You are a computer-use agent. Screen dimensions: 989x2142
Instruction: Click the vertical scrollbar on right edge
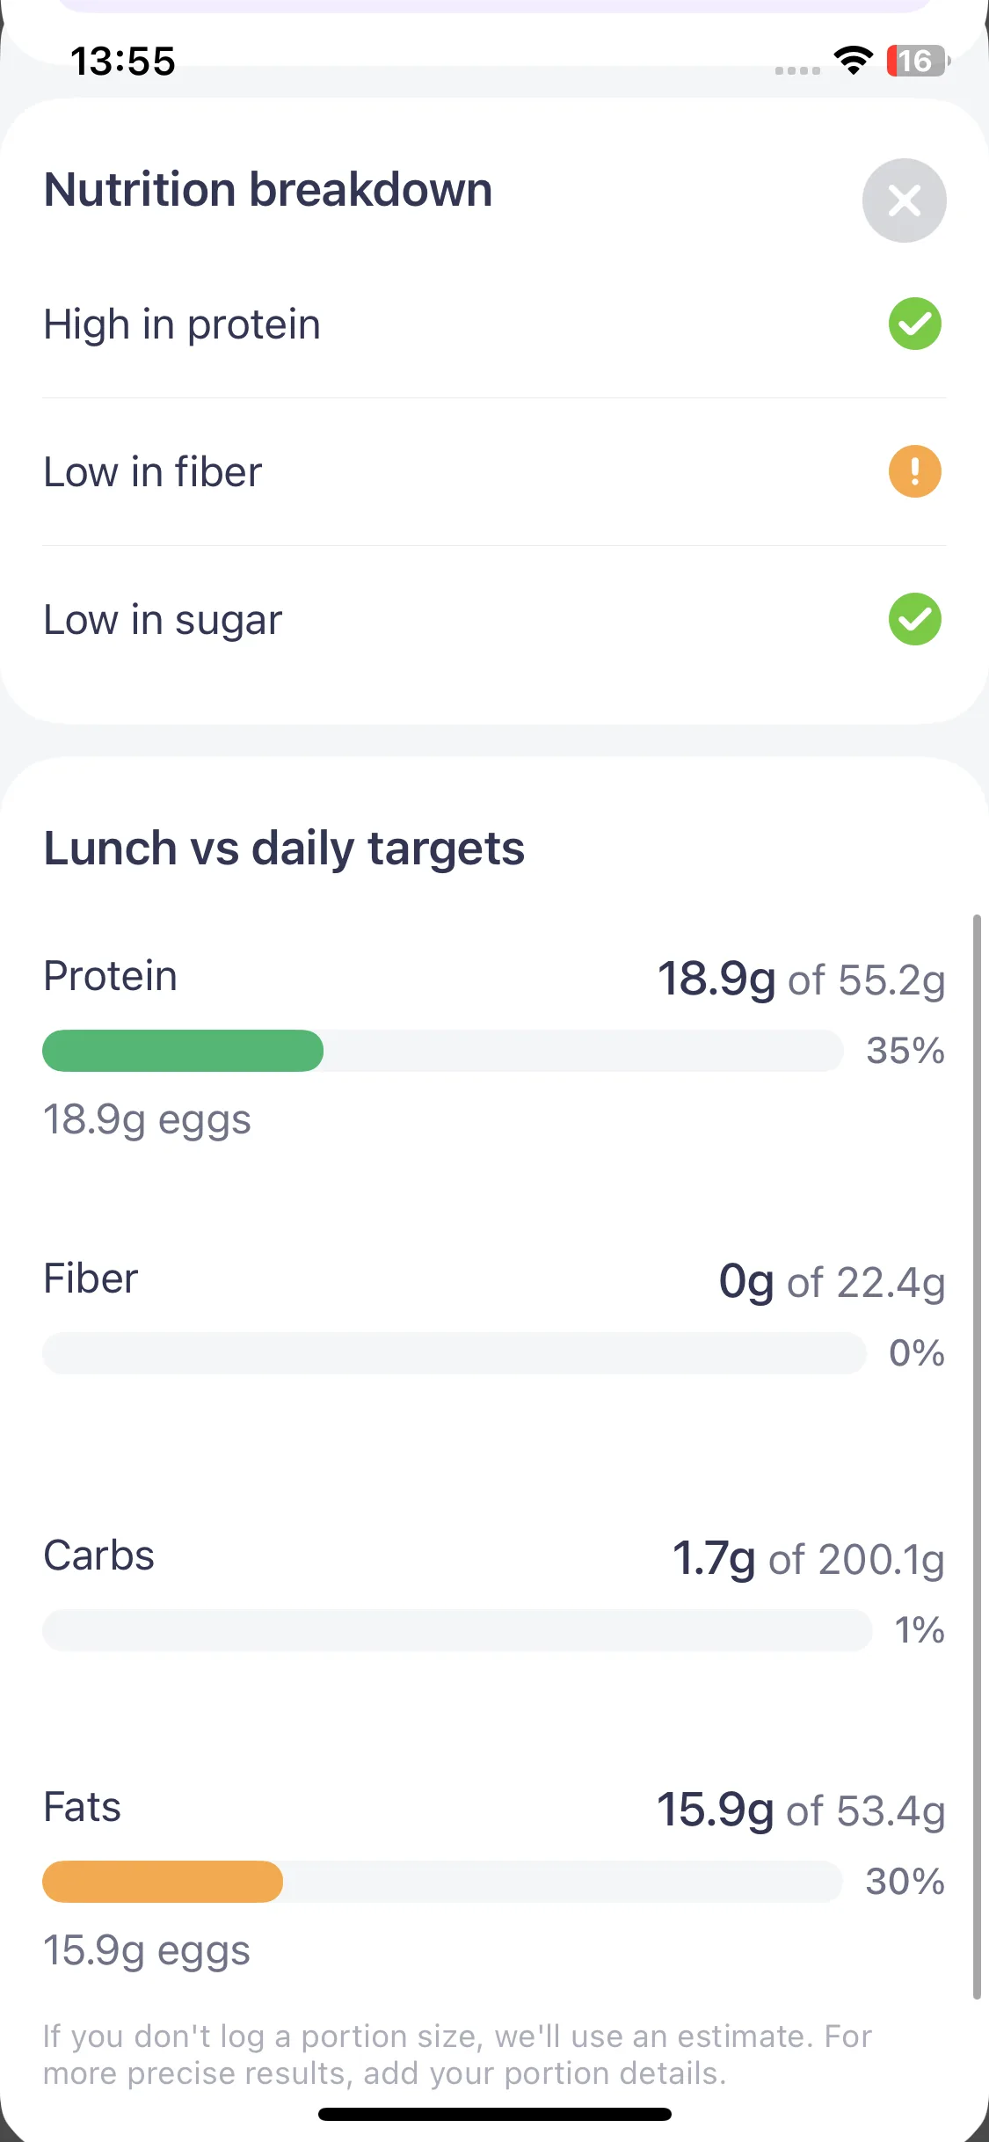pos(976,1457)
